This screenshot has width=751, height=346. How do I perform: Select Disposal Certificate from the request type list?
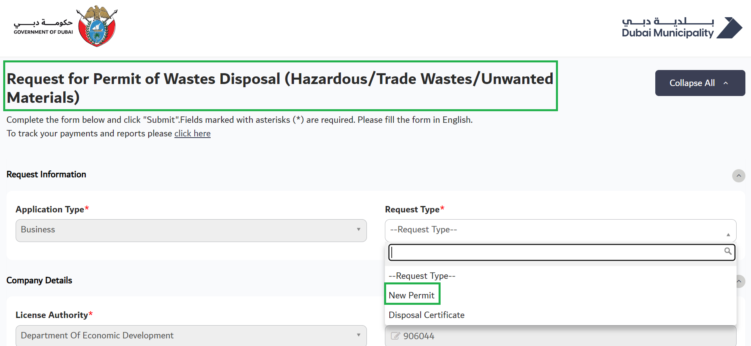point(426,315)
